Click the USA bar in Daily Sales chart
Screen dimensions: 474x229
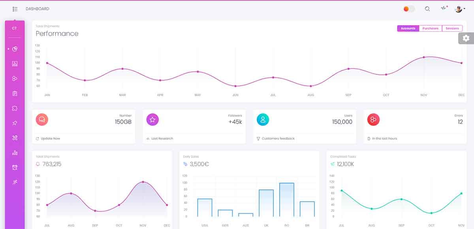click(x=205, y=208)
